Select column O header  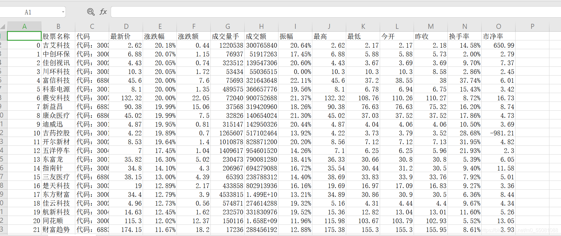click(x=499, y=27)
